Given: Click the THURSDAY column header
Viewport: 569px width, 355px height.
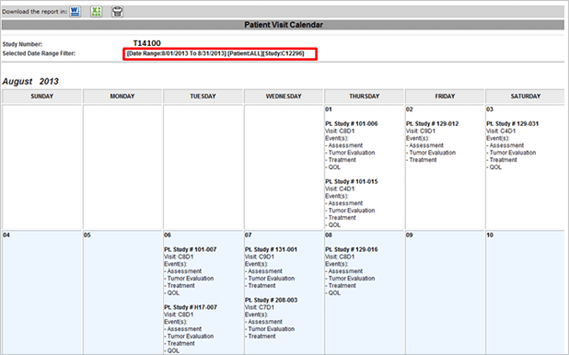Looking at the screenshot, I should (364, 97).
